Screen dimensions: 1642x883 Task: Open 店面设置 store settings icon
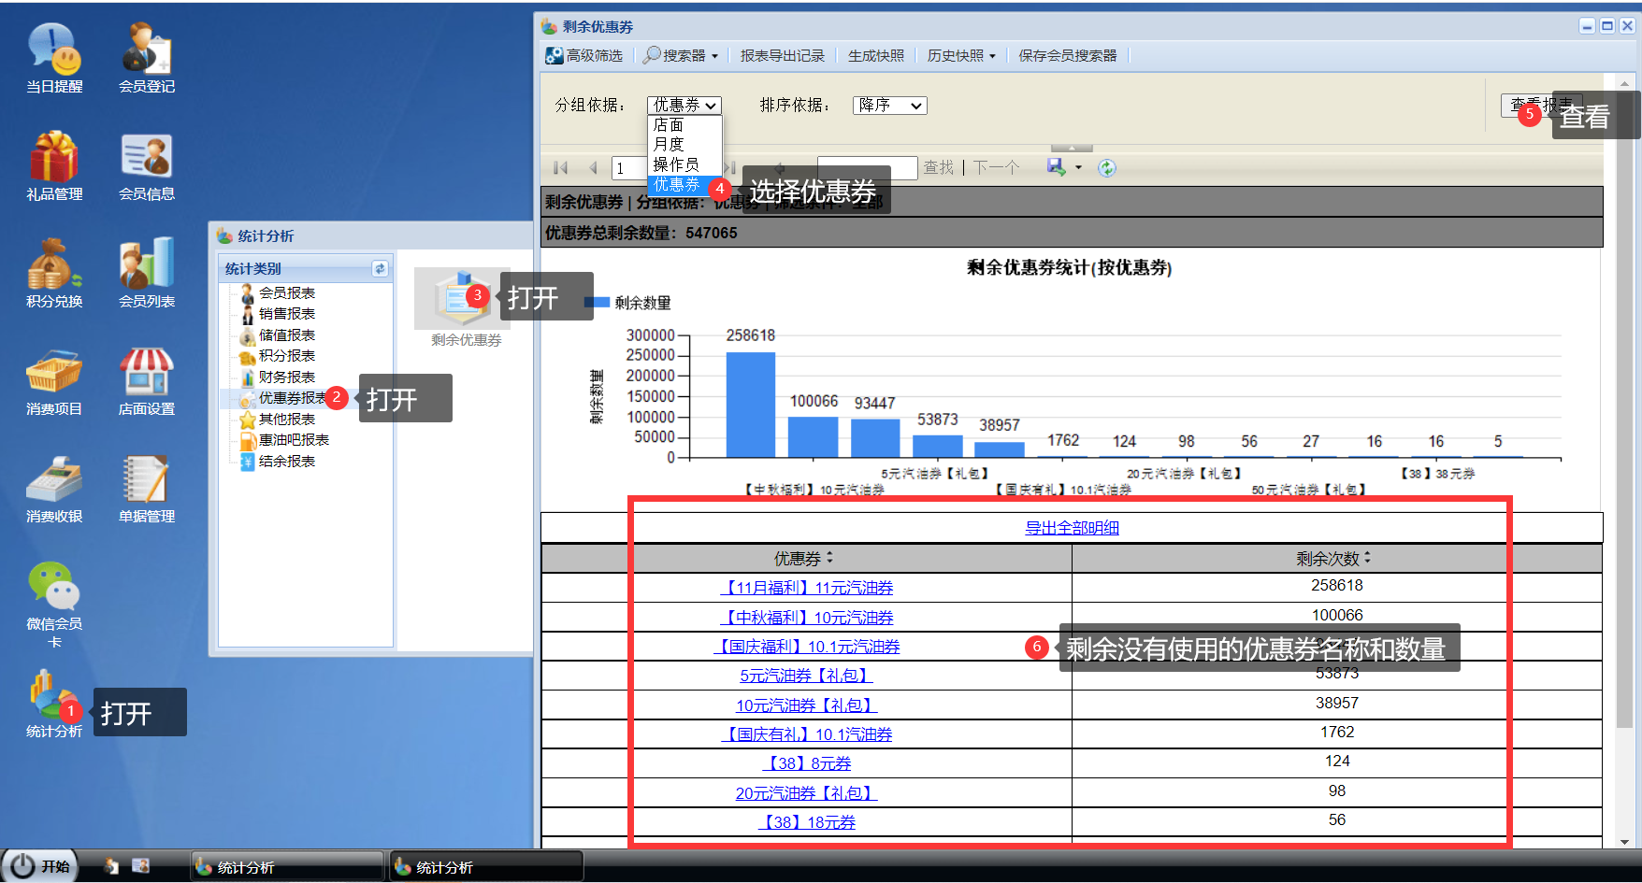(147, 380)
